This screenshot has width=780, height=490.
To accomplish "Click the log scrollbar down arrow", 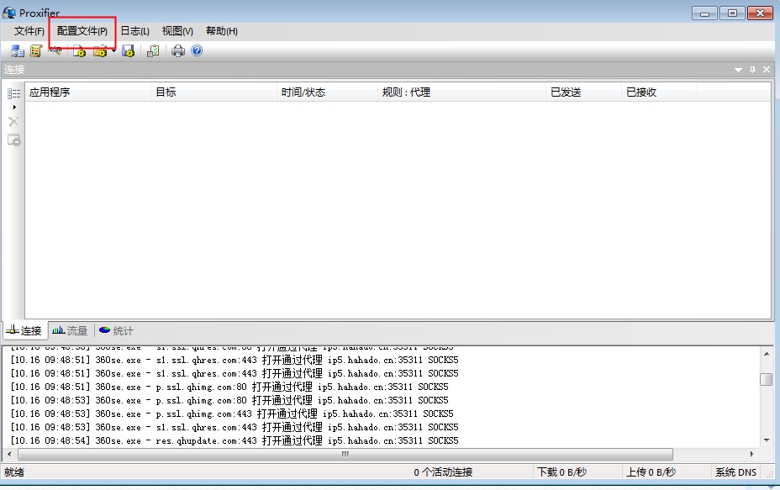I will coord(767,440).
